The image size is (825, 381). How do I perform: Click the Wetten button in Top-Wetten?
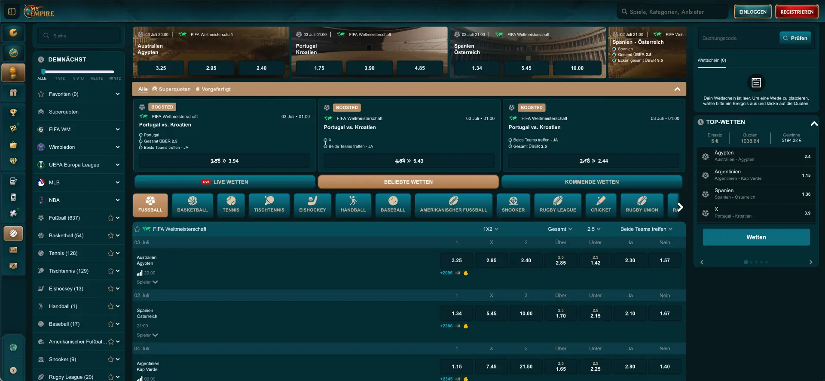(x=756, y=237)
